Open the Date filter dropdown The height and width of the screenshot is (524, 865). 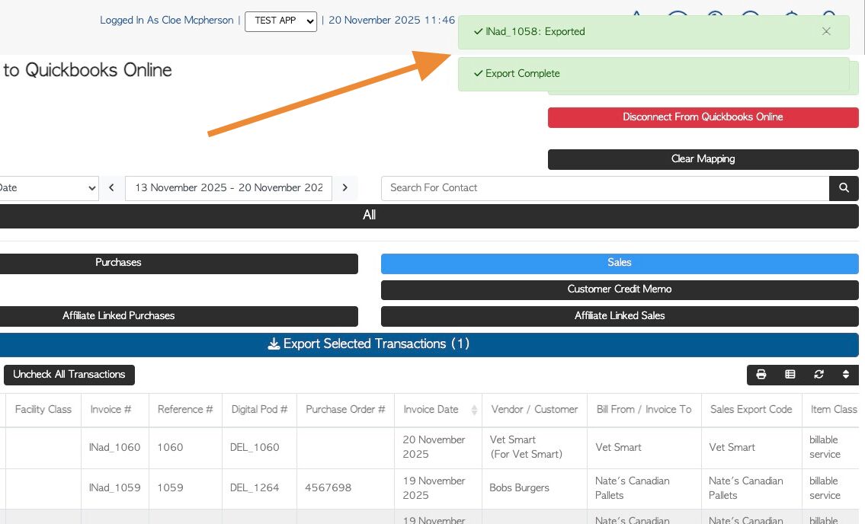pos(48,188)
